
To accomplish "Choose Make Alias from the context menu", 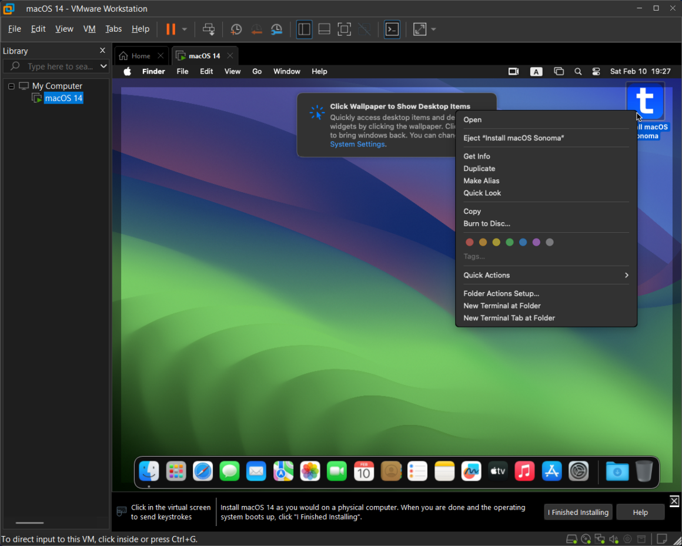I will (546, 180).
